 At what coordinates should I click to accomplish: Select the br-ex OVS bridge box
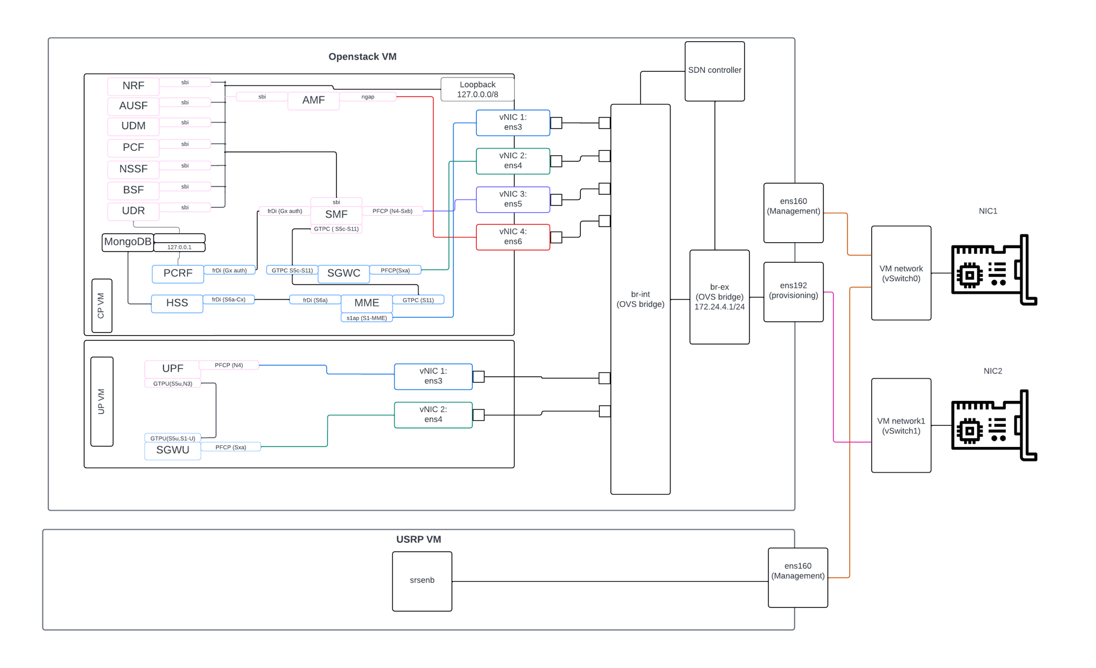[x=719, y=297]
